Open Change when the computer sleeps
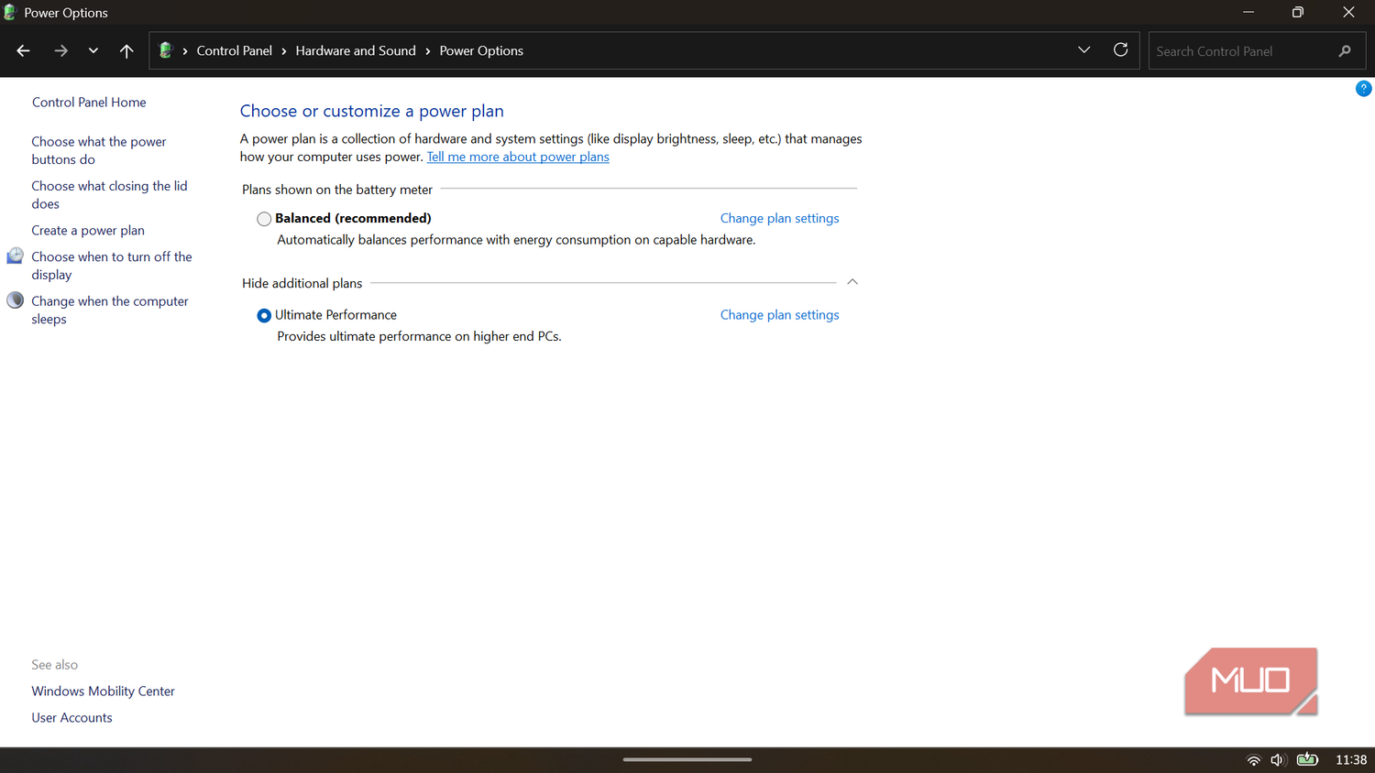Screen dimensions: 1375x773 (x=110, y=310)
